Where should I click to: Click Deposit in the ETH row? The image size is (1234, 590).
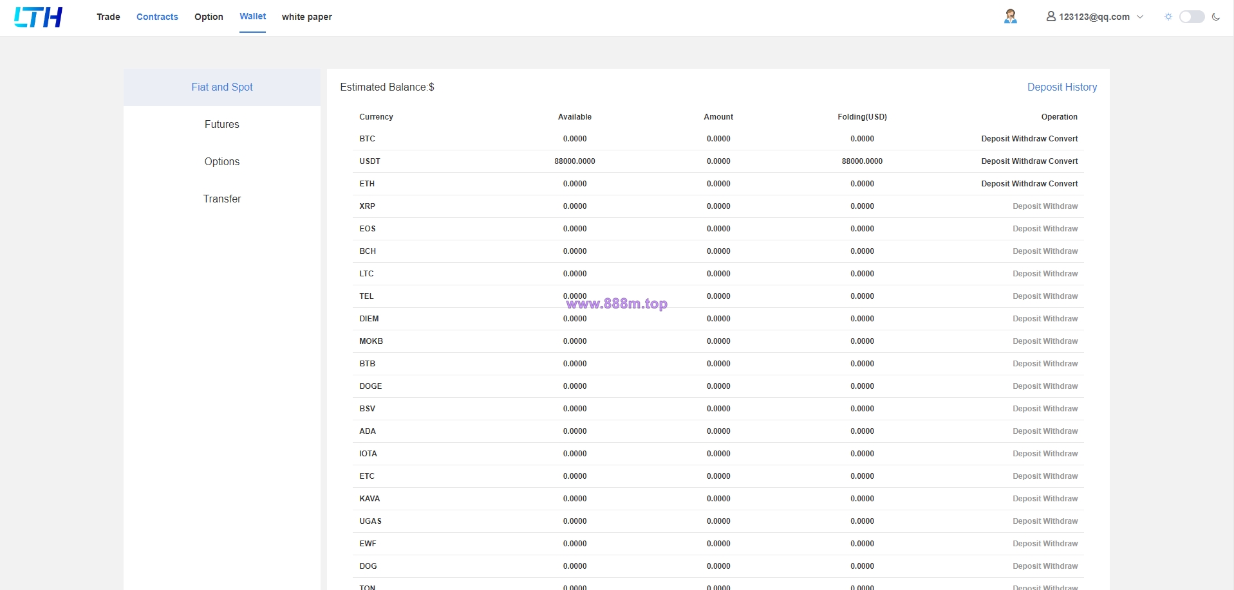point(995,184)
